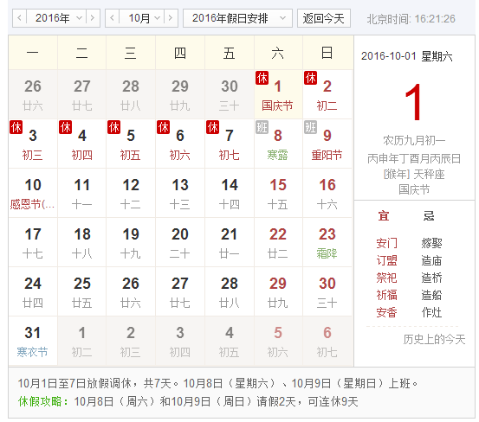Select October 15 十五
The width and height of the screenshot is (479, 422).
(278, 193)
